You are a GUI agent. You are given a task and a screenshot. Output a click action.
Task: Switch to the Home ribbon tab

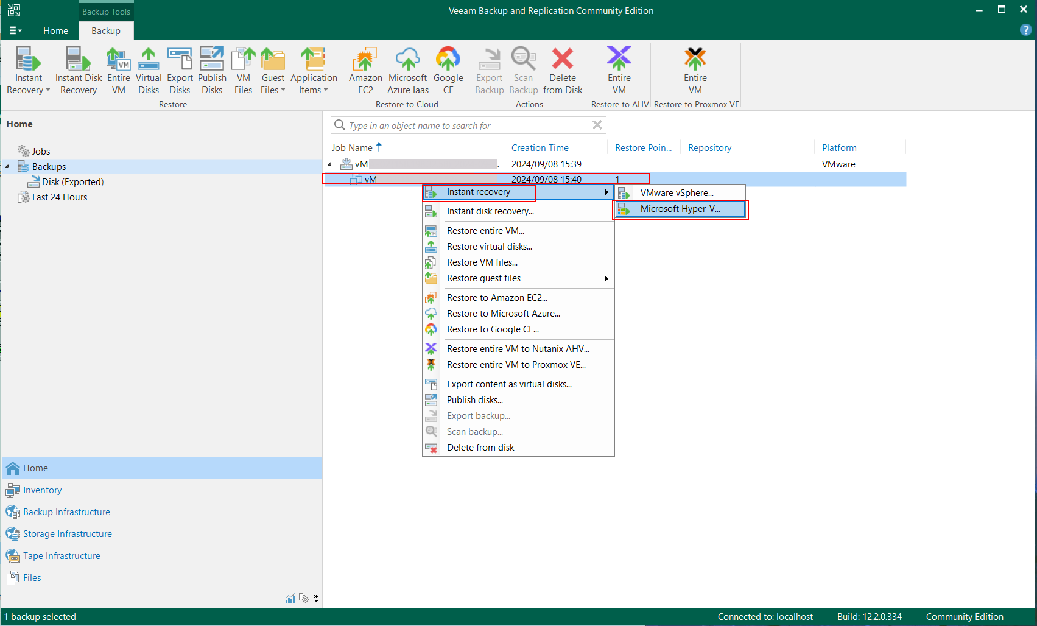click(x=55, y=31)
